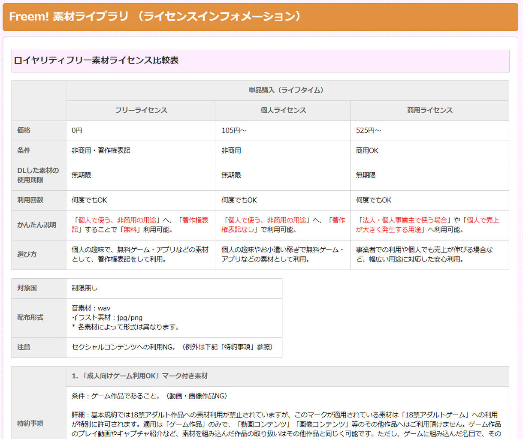Click the 制限無し cell
This screenshot has height=439, width=523.
[174, 289]
